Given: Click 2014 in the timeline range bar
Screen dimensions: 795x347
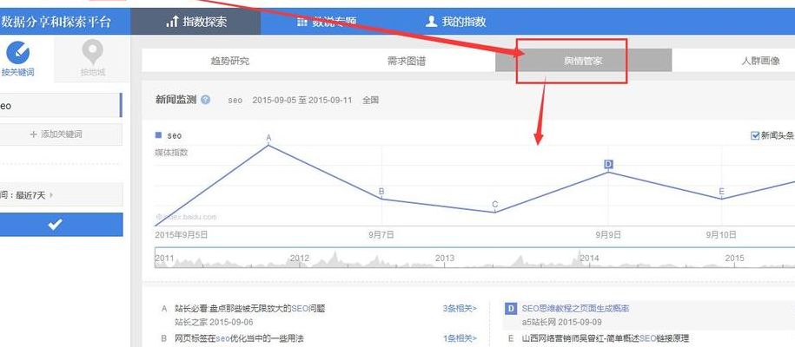Looking at the screenshot, I should pyautogui.click(x=589, y=258).
